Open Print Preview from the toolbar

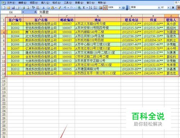(x=28, y=8)
